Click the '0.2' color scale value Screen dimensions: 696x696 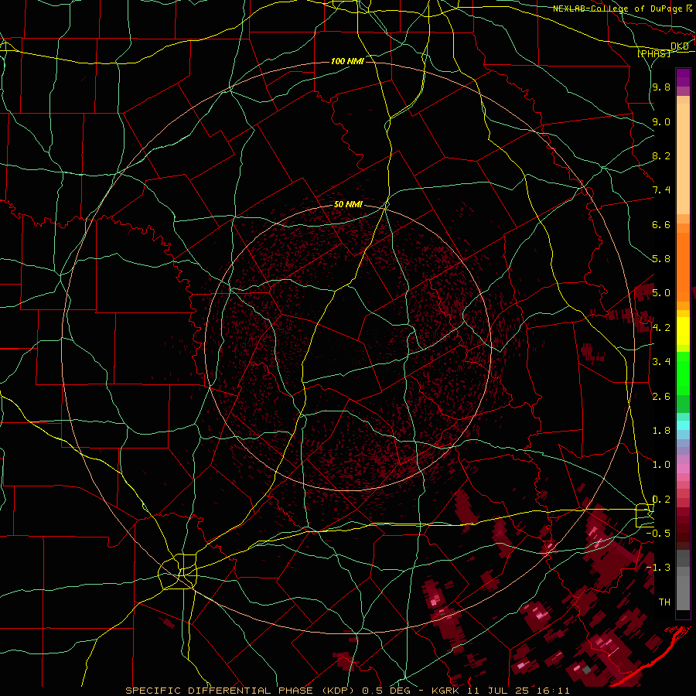(661, 500)
